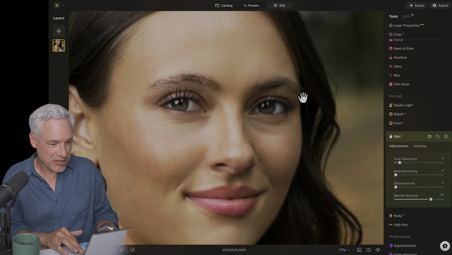
Task: Open the Bokeh AI tool
Action: [397, 114]
